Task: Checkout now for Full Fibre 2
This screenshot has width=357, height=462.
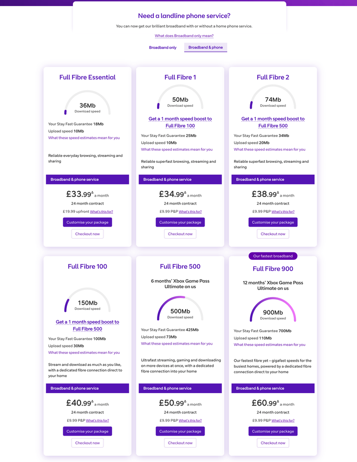Action: (273, 234)
